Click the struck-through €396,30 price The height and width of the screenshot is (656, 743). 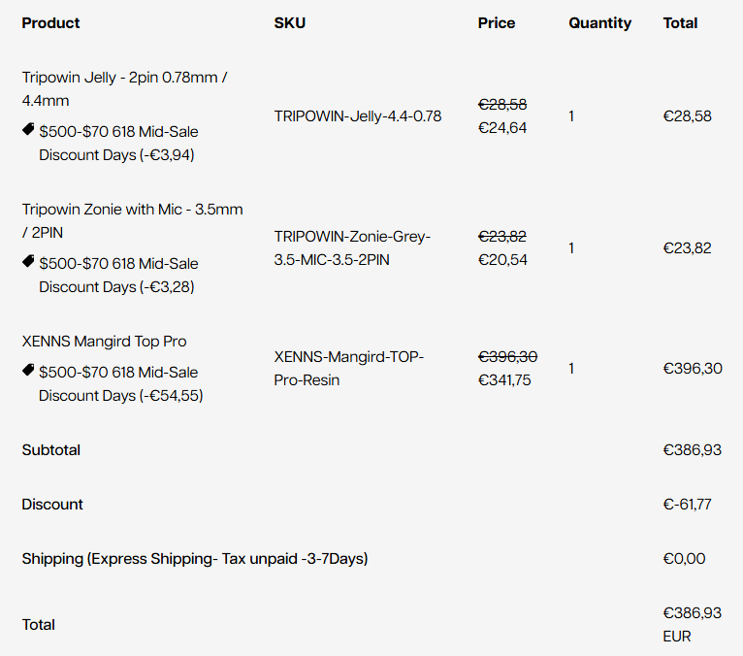[507, 356]
